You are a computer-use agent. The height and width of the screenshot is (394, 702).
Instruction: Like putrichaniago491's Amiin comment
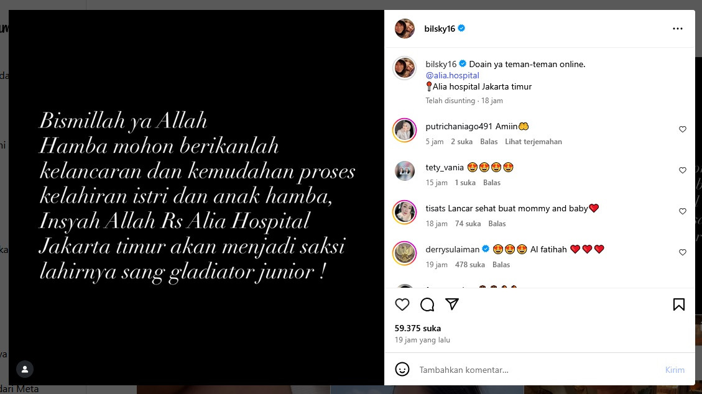682,129
